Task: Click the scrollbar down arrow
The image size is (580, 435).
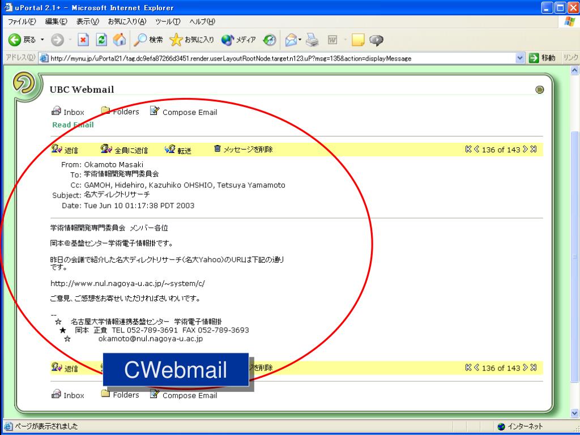Action: 574,413
